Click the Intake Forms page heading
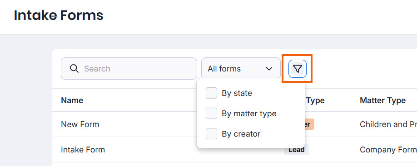The width and height of the screenshot is (417, 166). [59, 15]
